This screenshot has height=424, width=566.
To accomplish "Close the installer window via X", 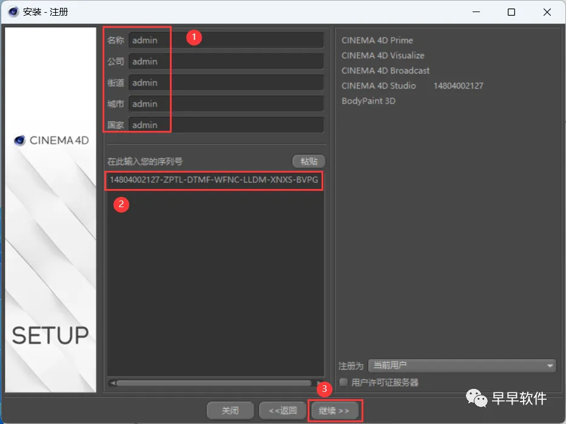I will 547,12.
